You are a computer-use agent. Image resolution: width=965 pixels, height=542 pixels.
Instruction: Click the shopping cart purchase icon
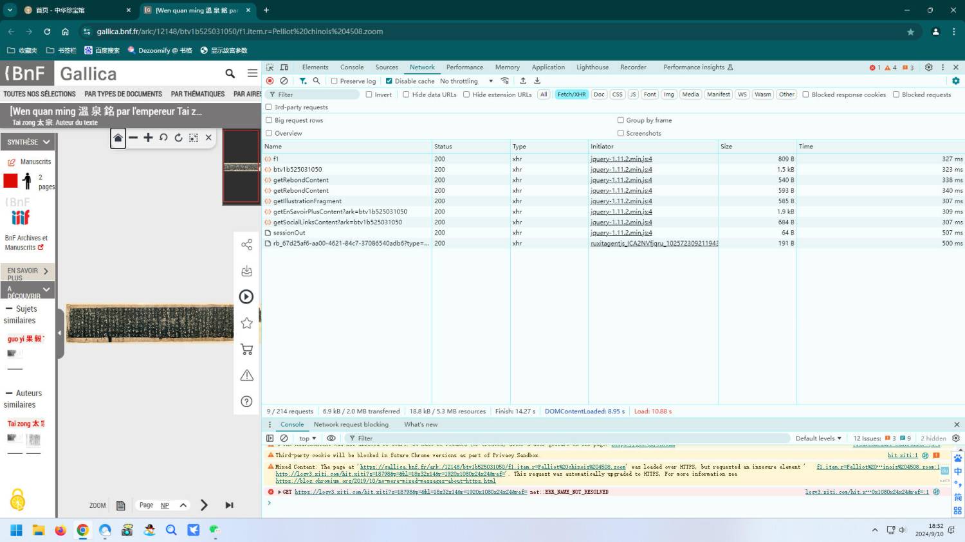tap(246, 349)
